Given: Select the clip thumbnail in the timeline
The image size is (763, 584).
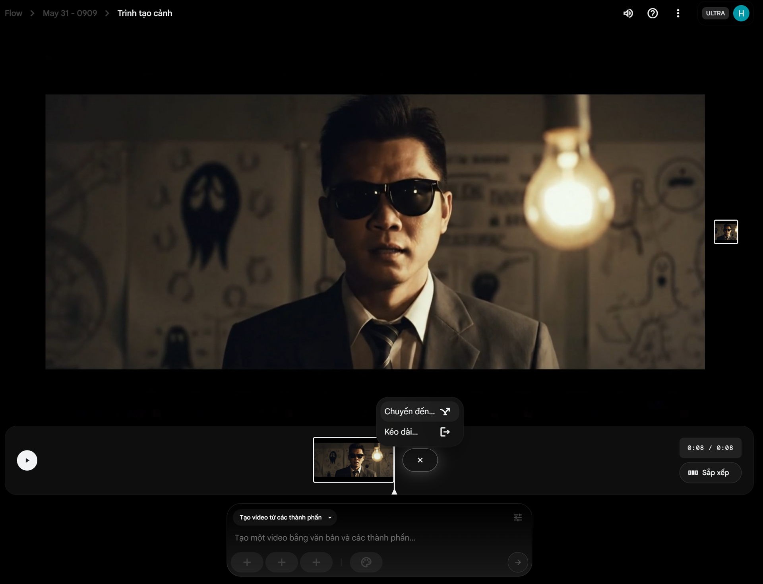Looking at the screenshot, I should [353, 460].
